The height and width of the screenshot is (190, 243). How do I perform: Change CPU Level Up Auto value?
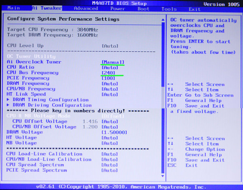110,46
